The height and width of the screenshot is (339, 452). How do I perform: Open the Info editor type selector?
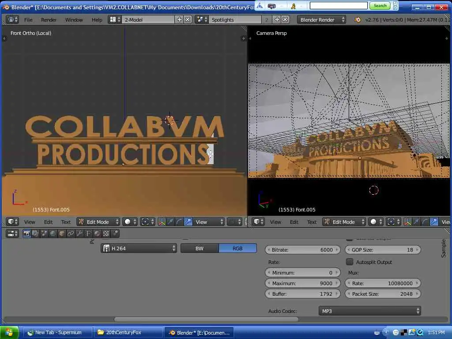[x=12, y=19]
